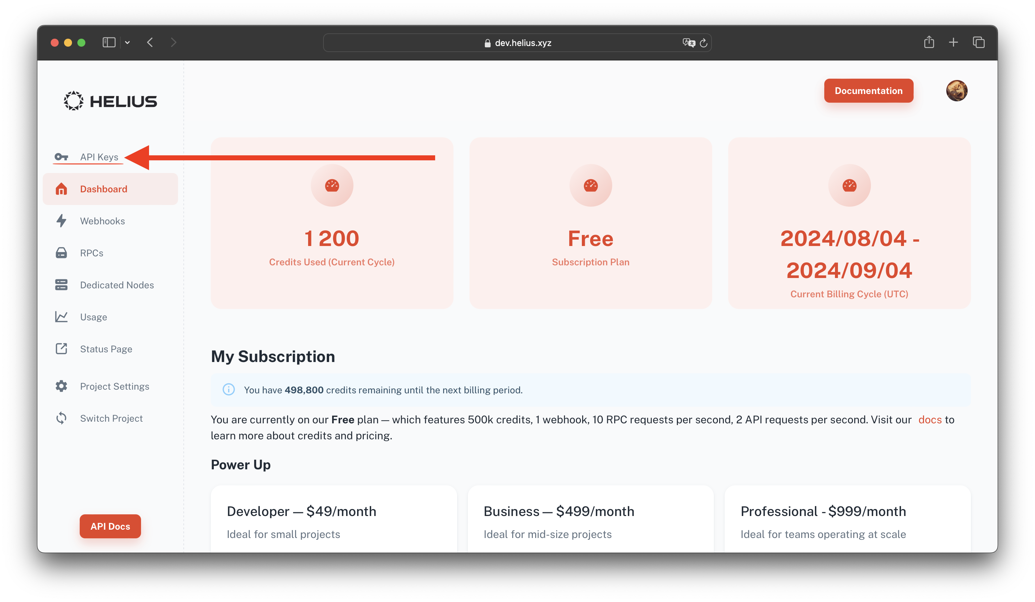
Task: Open the Status Page external link icon
Action: point(61,349)
